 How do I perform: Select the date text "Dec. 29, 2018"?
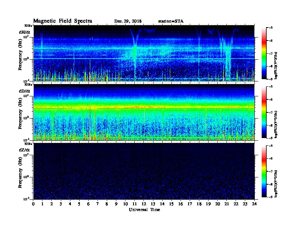pos(128,21)
